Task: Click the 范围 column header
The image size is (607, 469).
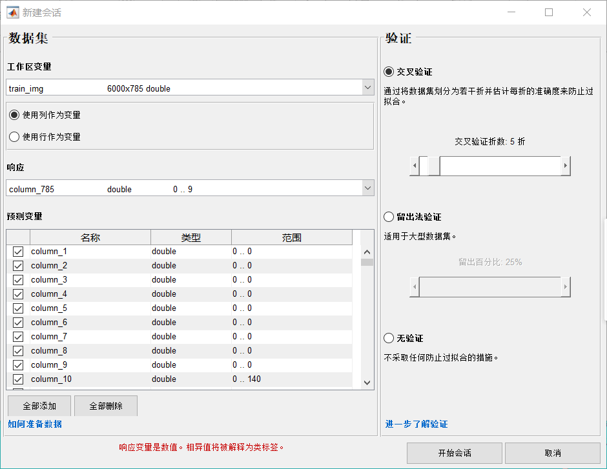Action: point(292,237)
